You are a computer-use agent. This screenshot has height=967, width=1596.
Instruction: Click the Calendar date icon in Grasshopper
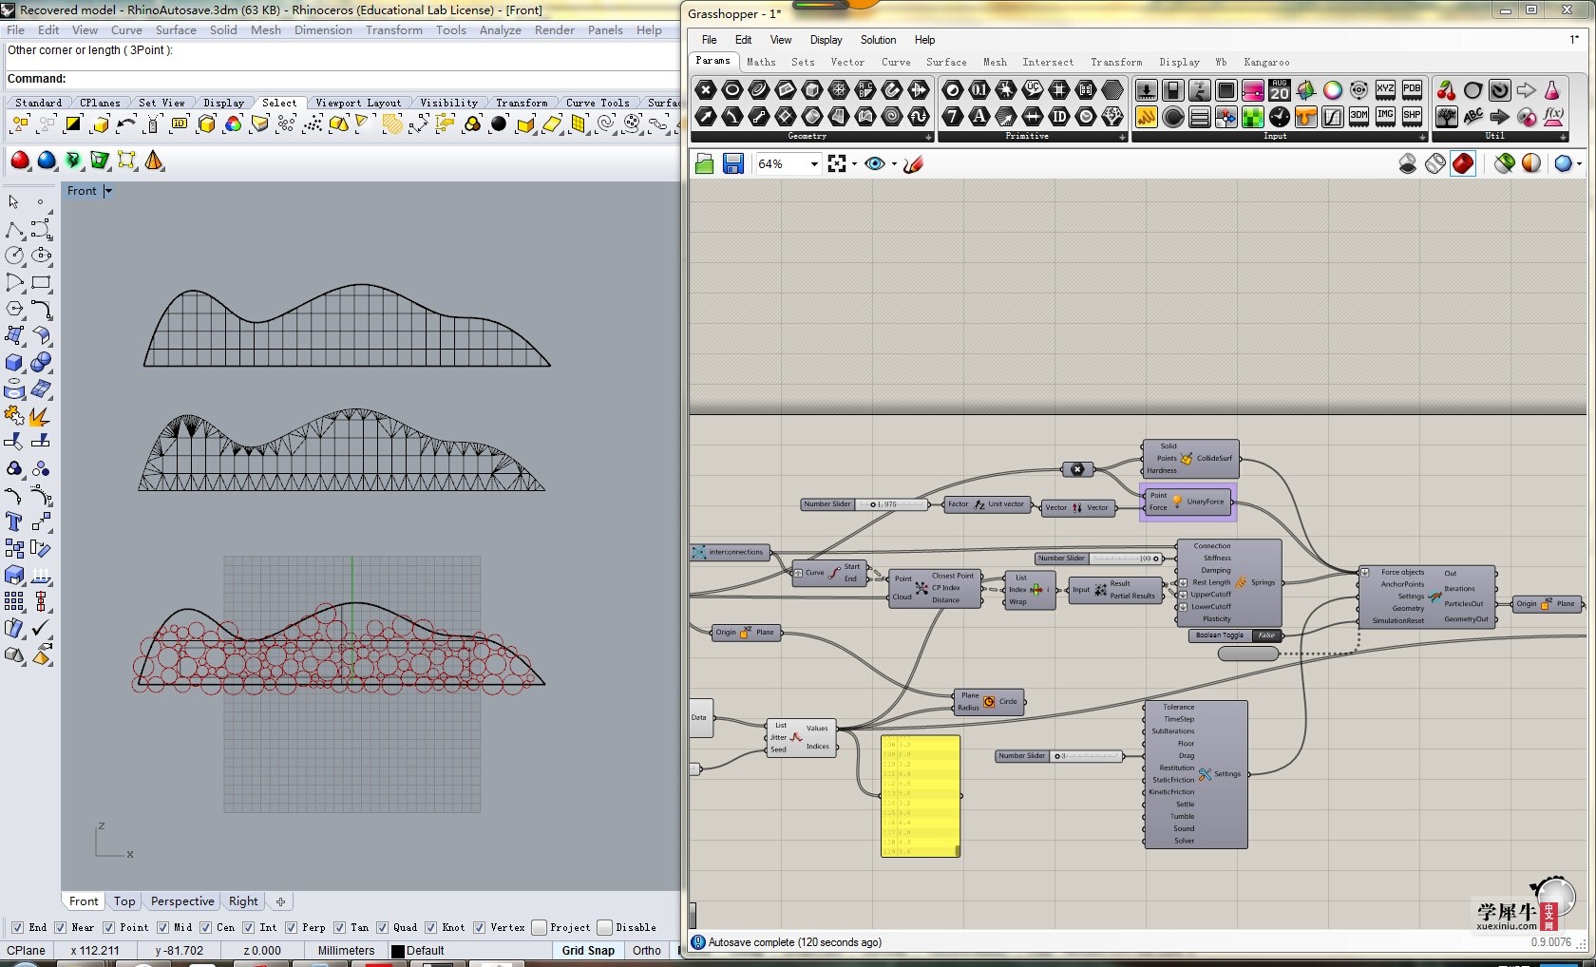(1280, 90)
